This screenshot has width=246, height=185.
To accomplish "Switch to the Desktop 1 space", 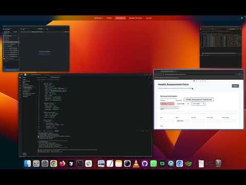I will [98, 18].
